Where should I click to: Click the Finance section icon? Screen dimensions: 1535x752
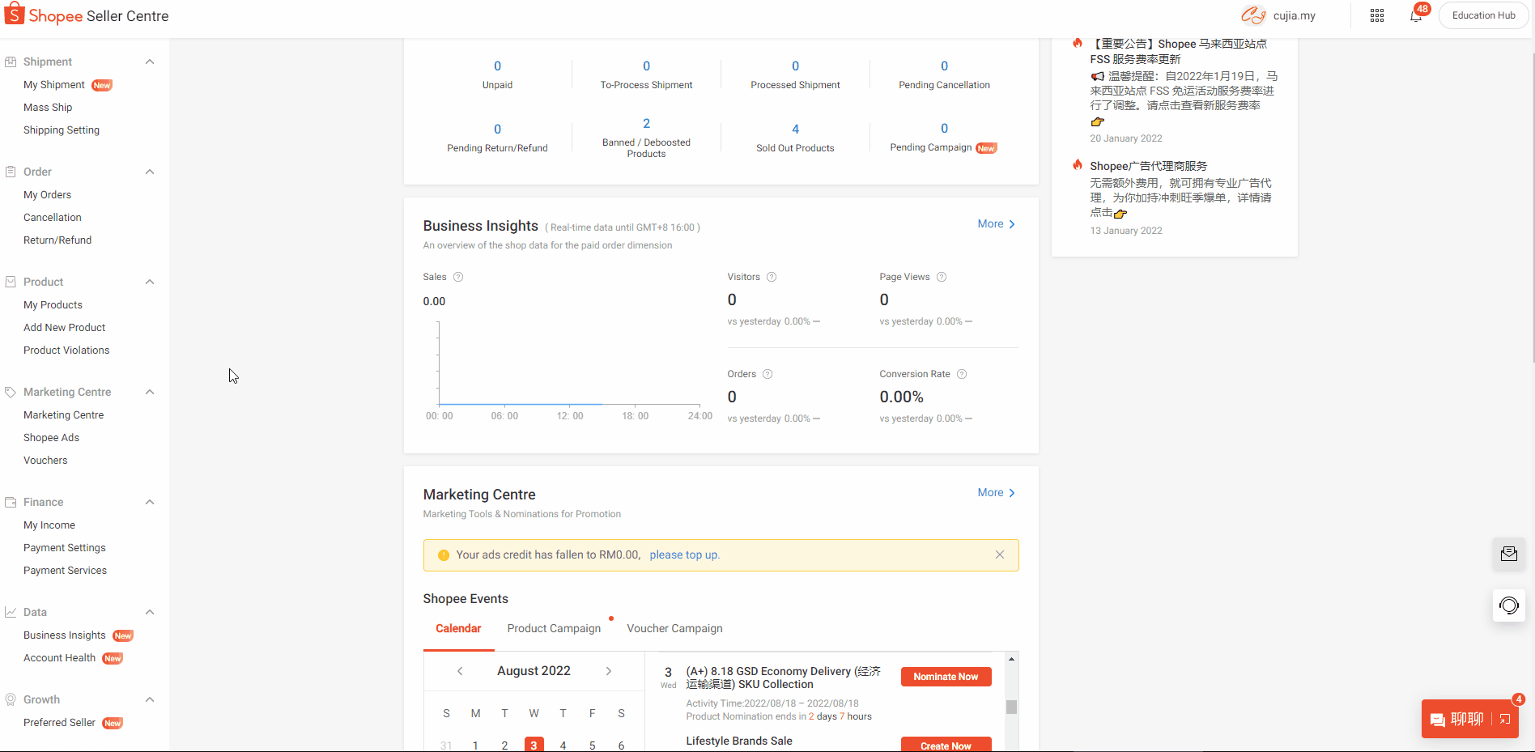(x=11, y=502)
